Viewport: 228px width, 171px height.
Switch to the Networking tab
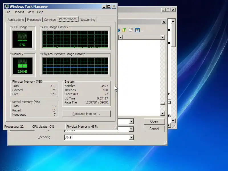(x=87, y=20)
